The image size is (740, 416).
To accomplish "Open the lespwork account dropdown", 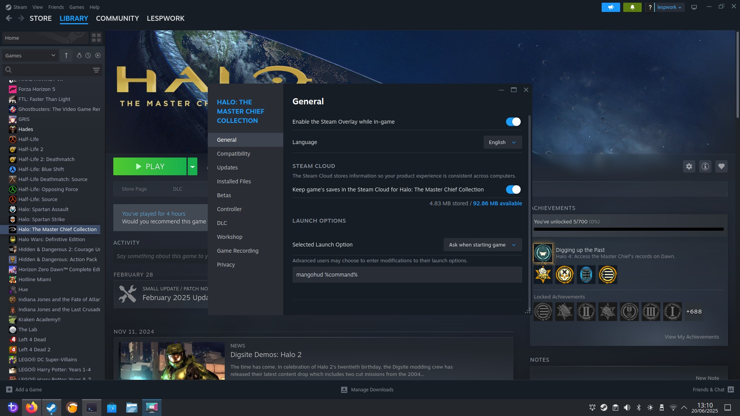I will tap(669, 7).
